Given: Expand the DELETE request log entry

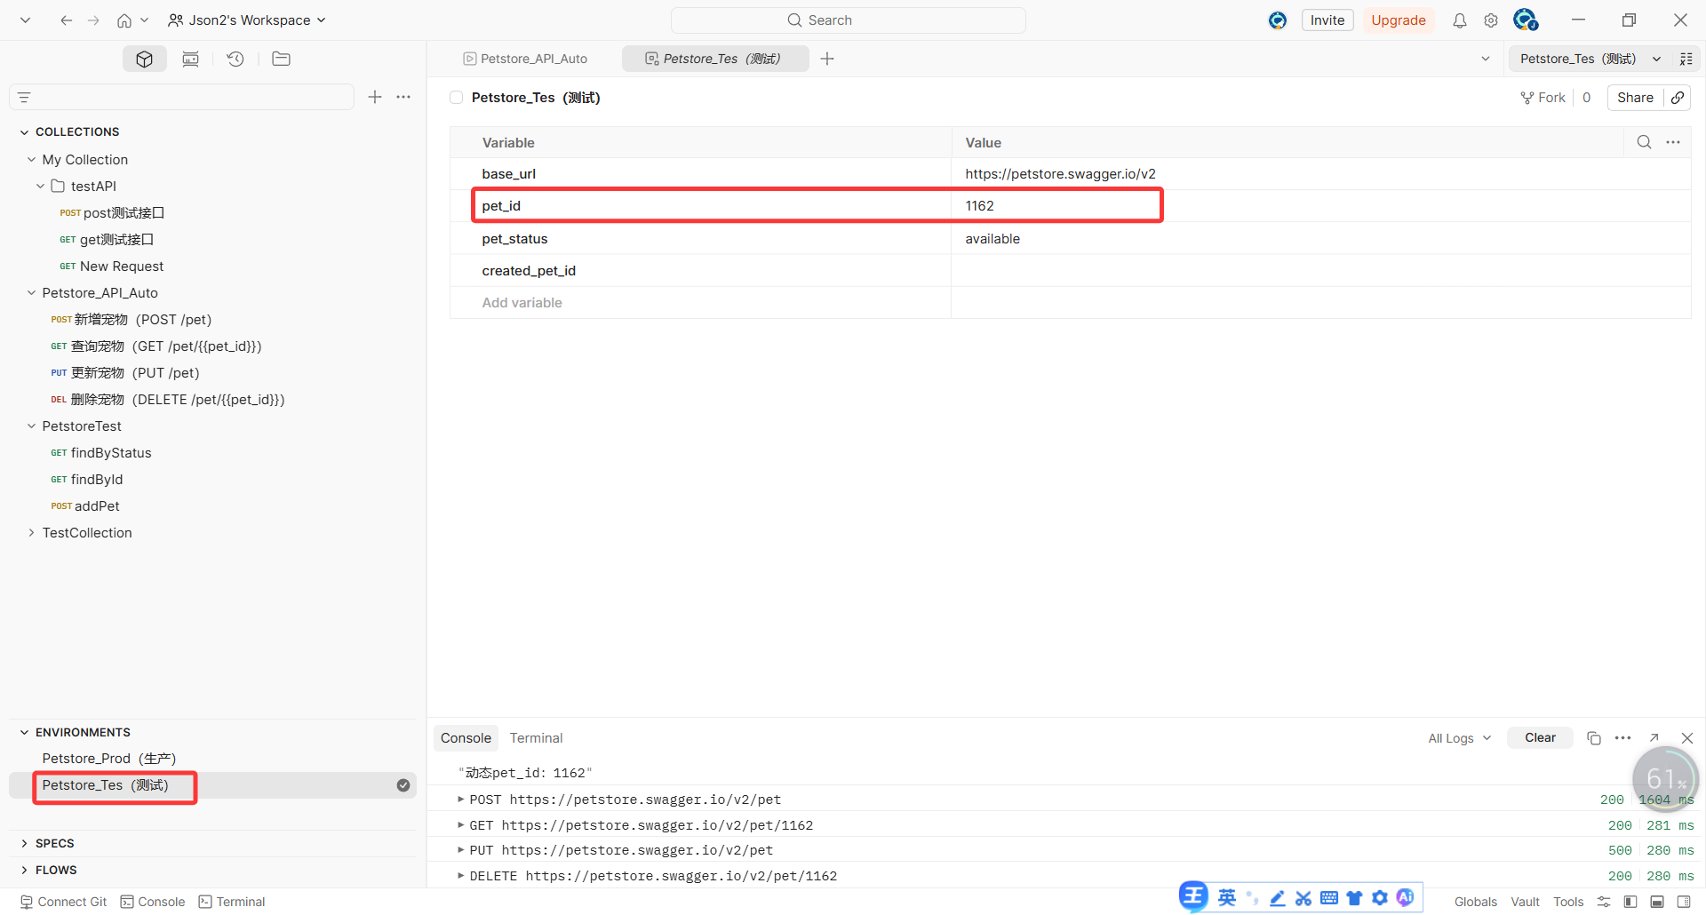Looking at the screenshot, I should tap(460, 876).
